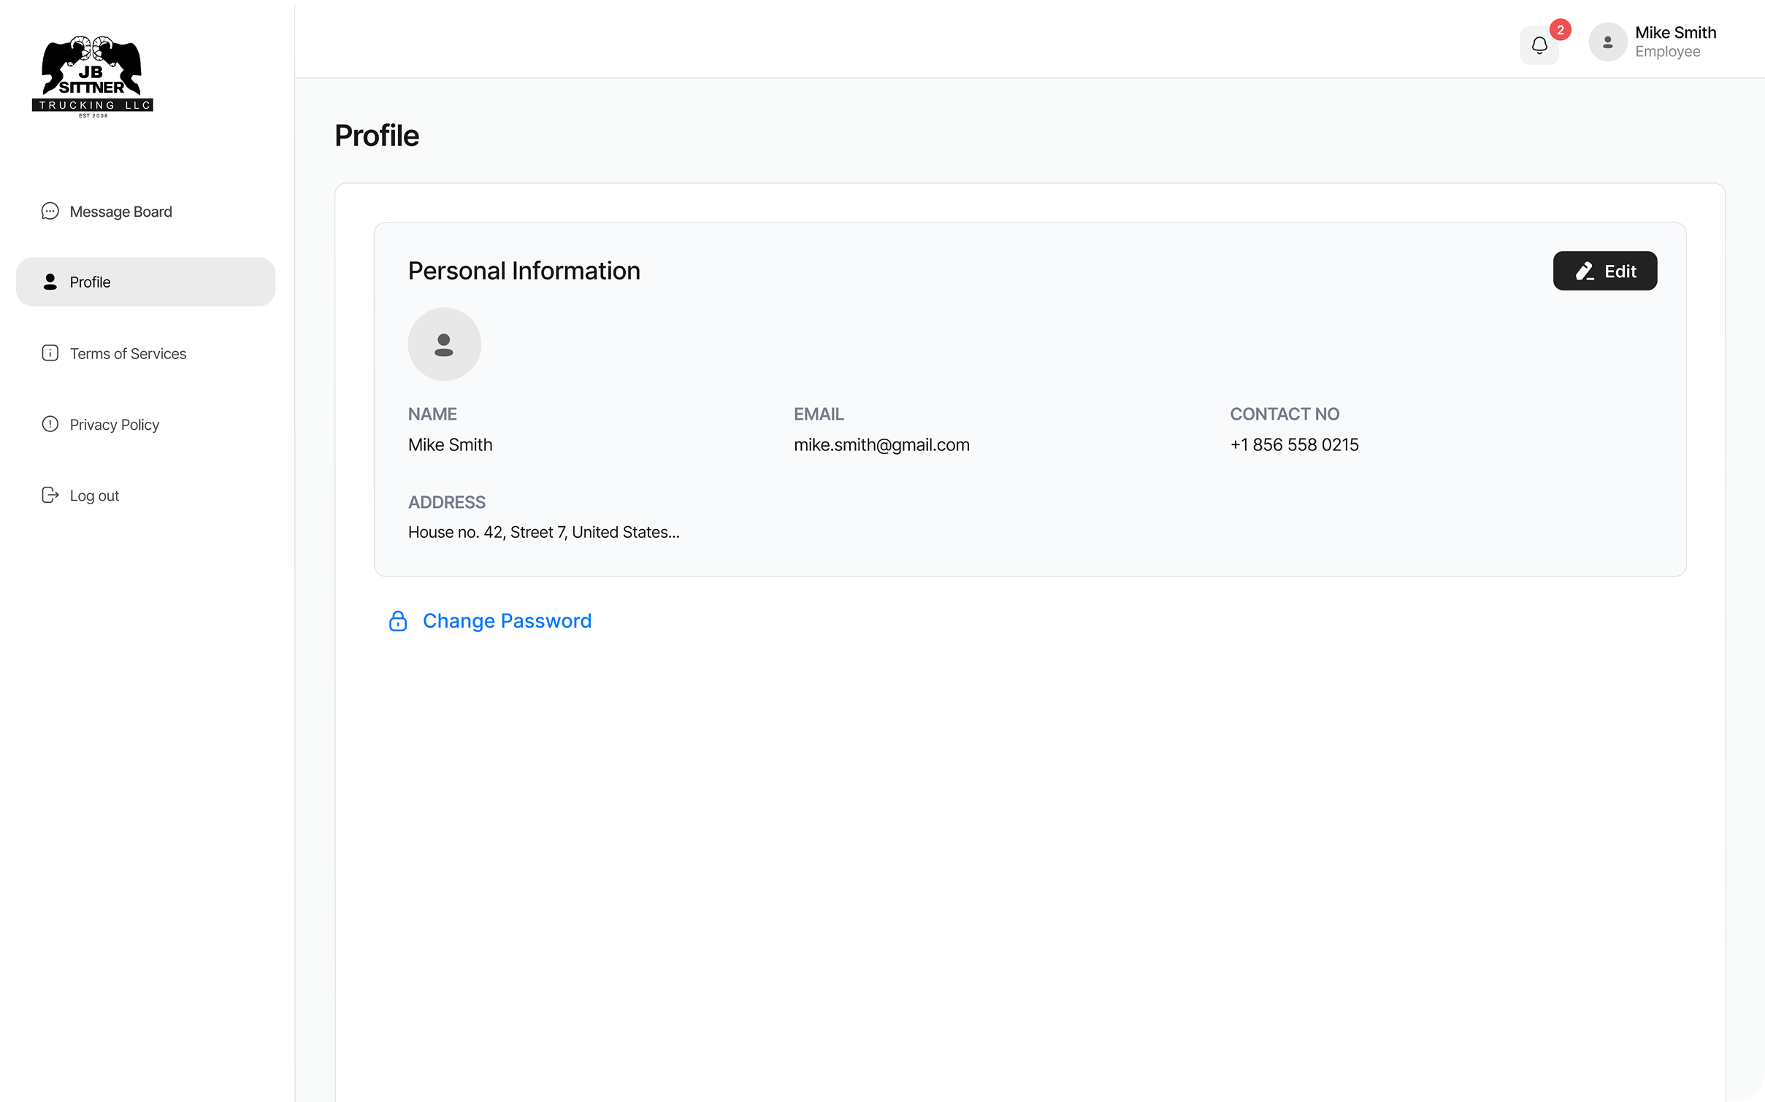Click the header user avatar icon
1765x1102 pixels.
(1607, 42)
